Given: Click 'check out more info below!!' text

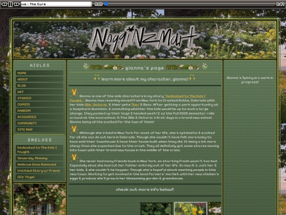Looking at the screenshot, I should point(145,190).
